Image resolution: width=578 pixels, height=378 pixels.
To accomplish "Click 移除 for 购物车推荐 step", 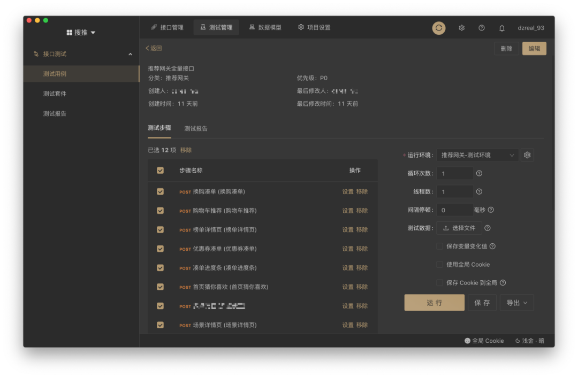I will (x=362, y=211).
